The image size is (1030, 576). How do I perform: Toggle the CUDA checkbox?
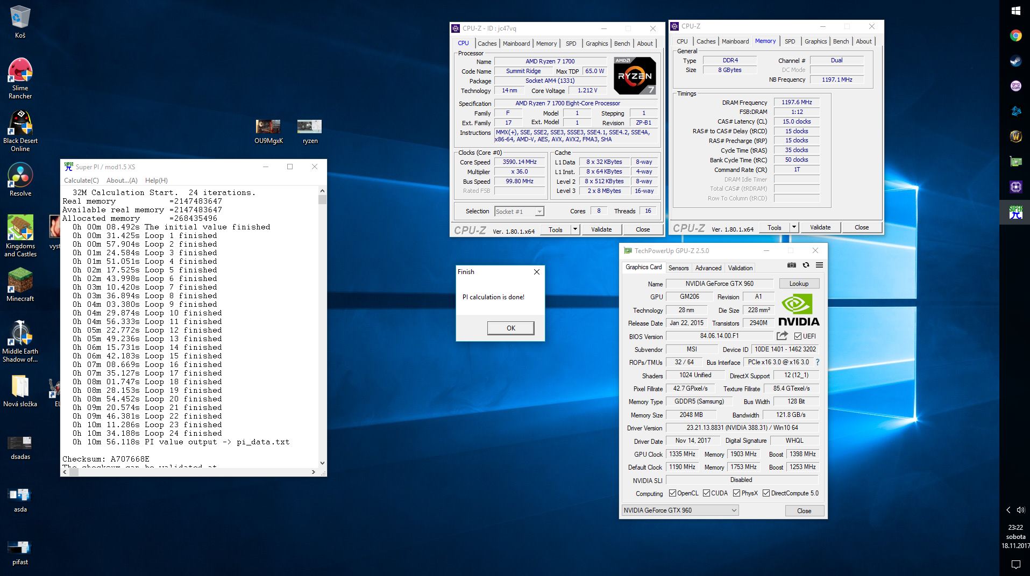click(706, 493)
